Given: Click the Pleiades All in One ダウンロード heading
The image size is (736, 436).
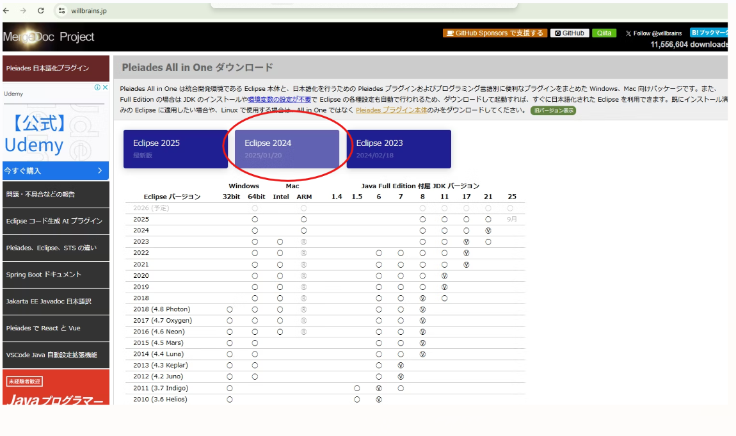Looking at the screenshot, I should 198,68.
